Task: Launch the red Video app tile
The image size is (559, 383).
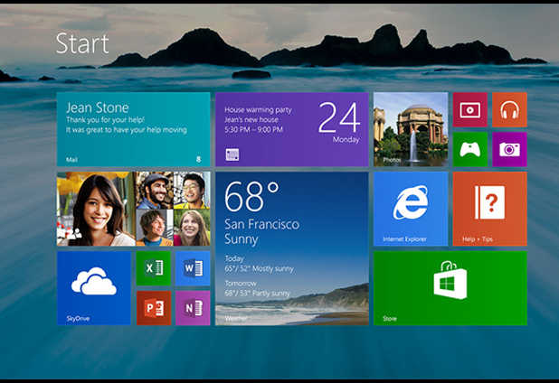Action: pyautogui.click(x=470, y=109)
